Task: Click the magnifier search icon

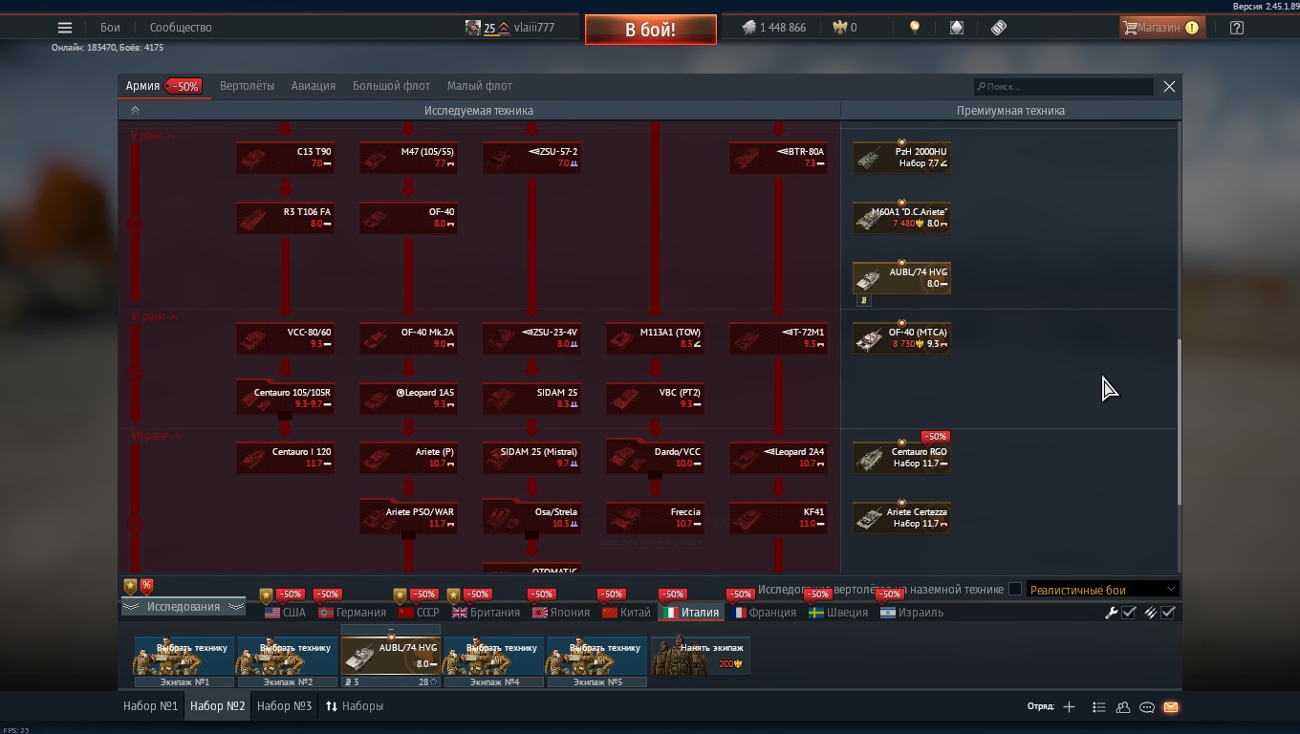Action: point(981,87)
